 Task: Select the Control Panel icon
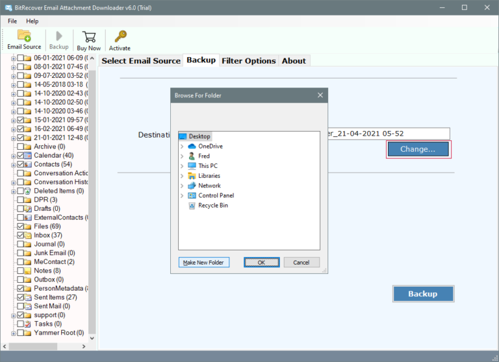192,195
